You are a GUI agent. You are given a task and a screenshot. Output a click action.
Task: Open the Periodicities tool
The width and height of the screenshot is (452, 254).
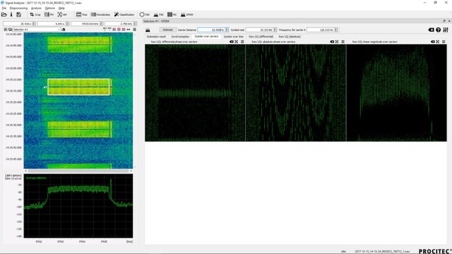point(100,14)
